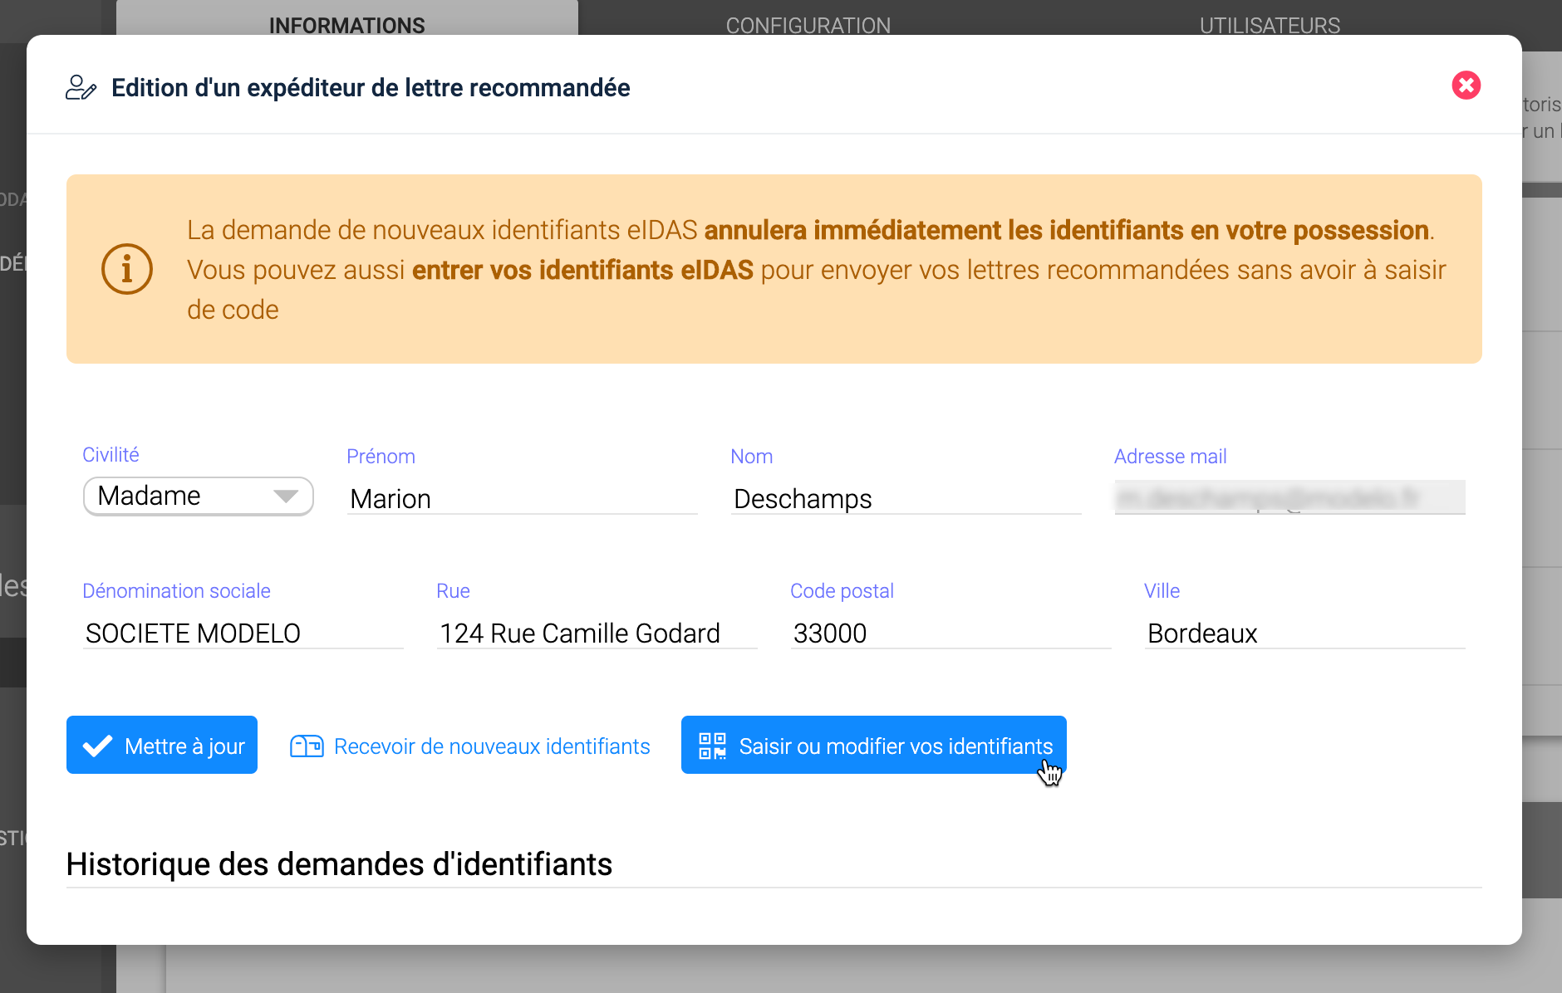Open the Informations tab
This screenshot has width=1562, height=993.
click(x=346, y=25)
